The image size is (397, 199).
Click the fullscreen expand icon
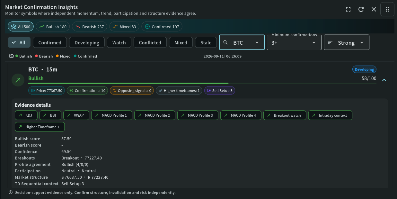[348, 9]
